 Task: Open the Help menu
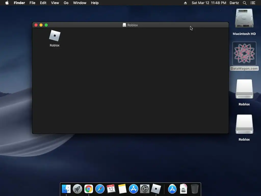95,3
